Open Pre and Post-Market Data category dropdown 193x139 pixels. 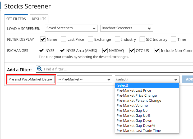click(31, 79)
